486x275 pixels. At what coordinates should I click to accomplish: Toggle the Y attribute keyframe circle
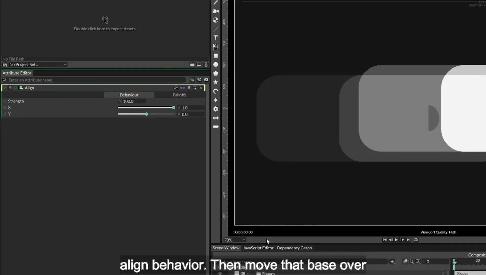click(x=5, y=114)
